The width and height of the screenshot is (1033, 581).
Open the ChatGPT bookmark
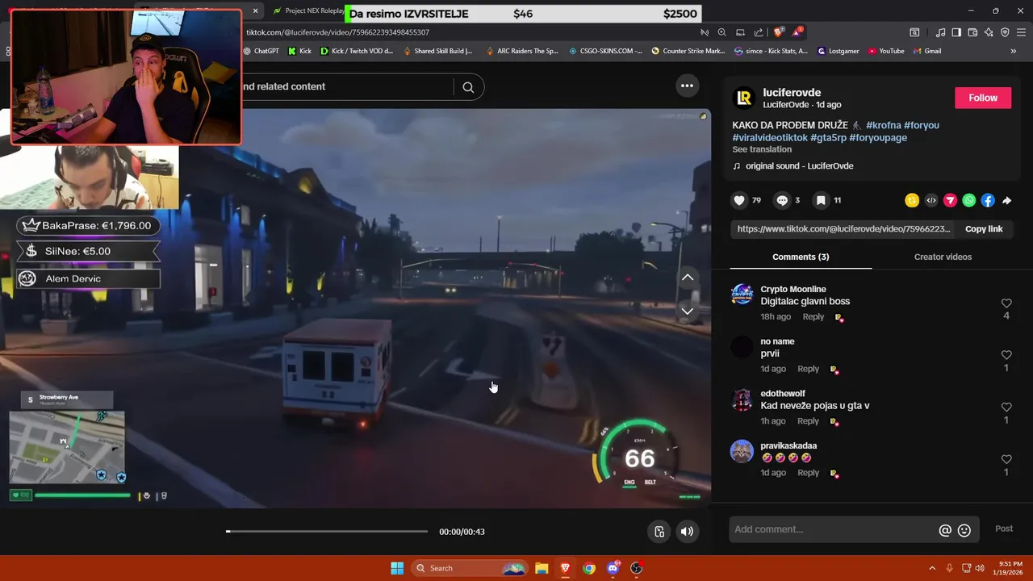(261, 51)
